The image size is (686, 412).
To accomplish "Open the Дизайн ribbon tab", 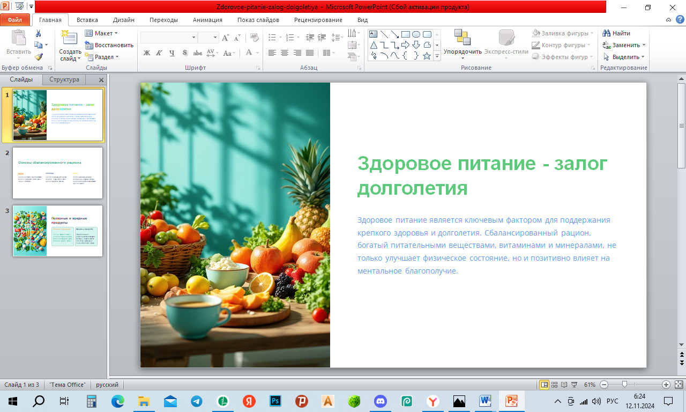I will (x=123, y=20).
